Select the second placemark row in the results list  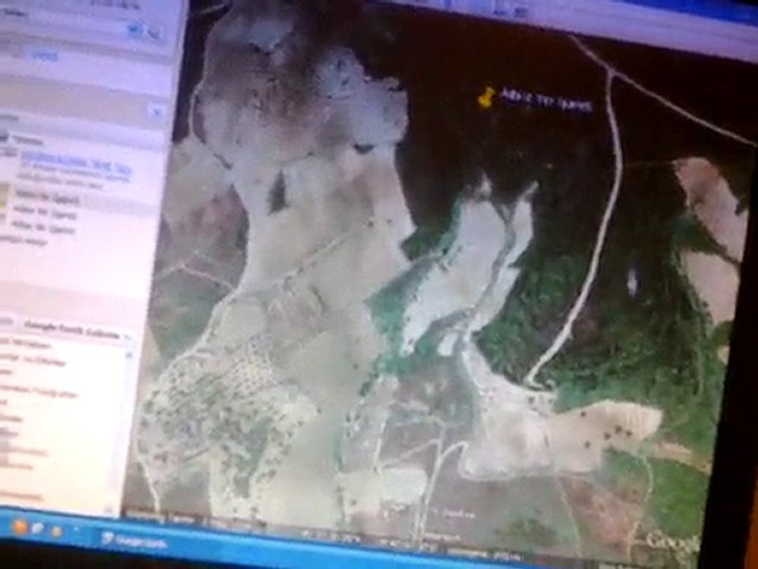click(44, 213)
